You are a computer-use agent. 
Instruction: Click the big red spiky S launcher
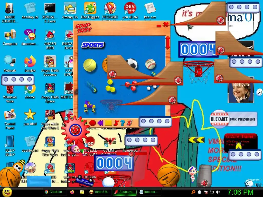point(76,130)
